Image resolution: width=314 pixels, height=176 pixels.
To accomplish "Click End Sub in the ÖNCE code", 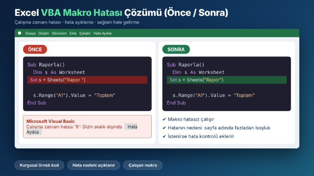I will coord(37,103).
